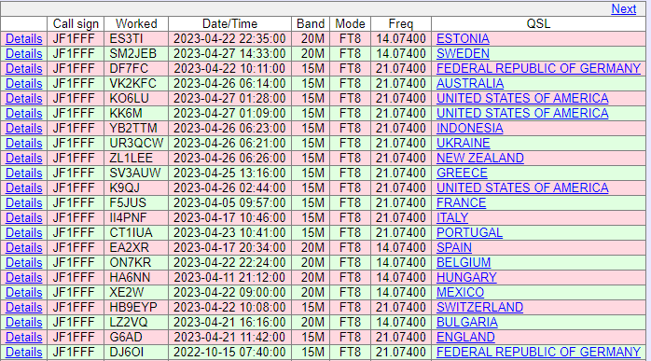
Task: Click the NEW ZEALAND QSL link
Action: pos(480,159)
